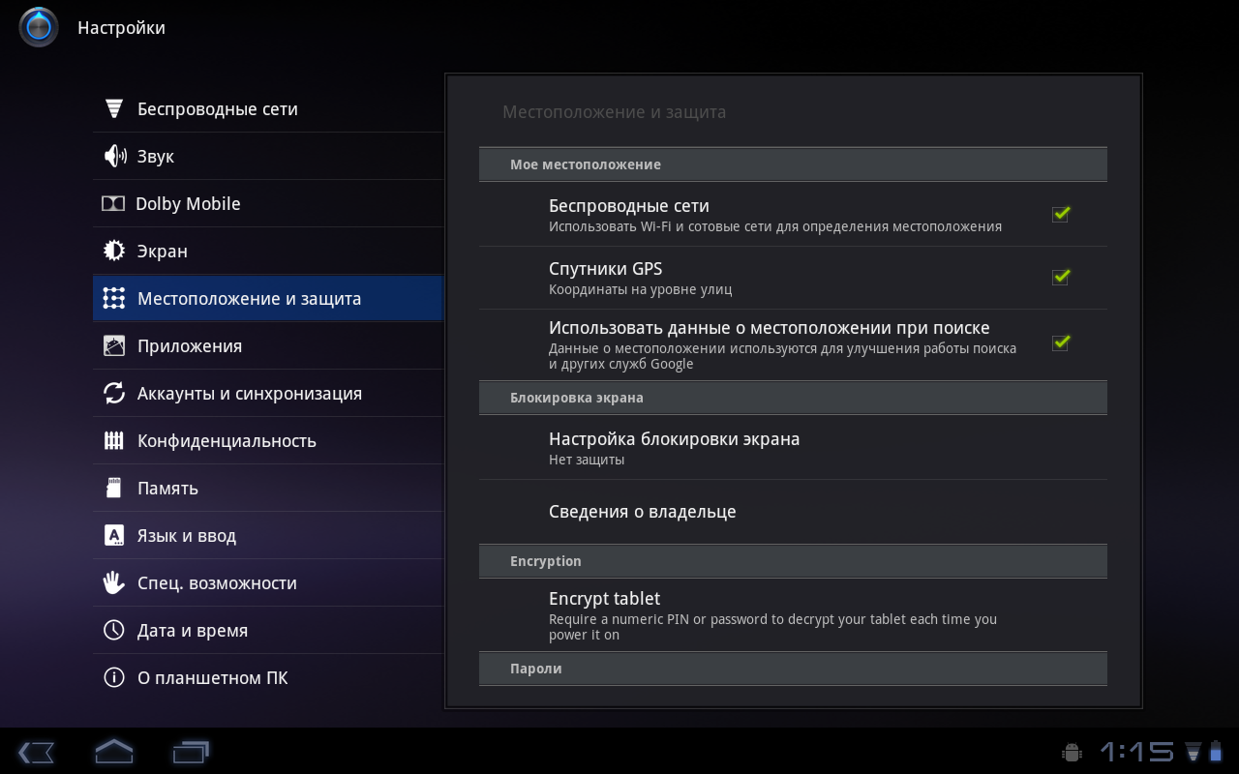
Task: Open the Encrypt tablet option
Action: click(x=604, y=610)
